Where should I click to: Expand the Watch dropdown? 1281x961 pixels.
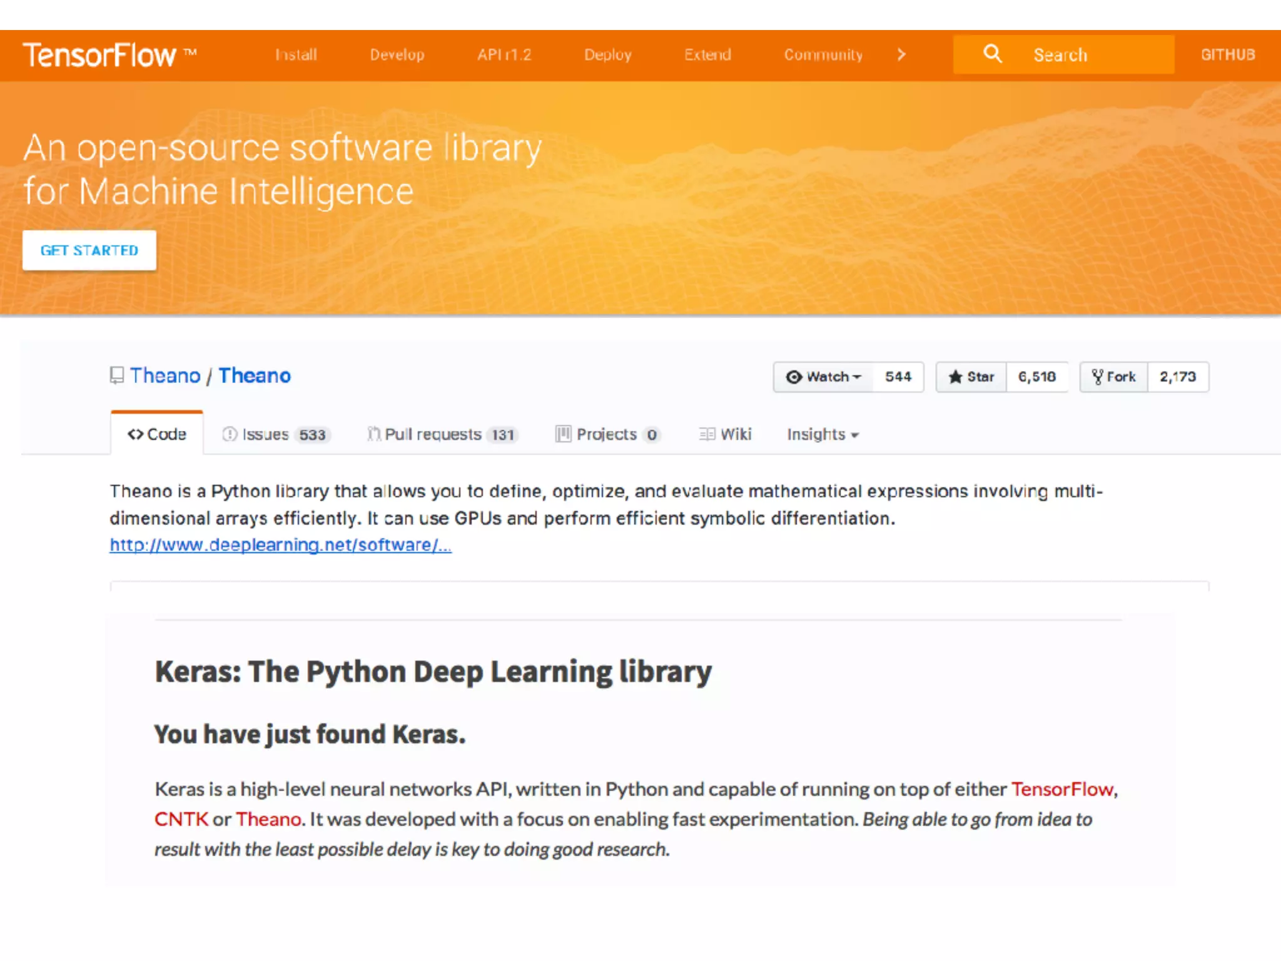[823, 377]
